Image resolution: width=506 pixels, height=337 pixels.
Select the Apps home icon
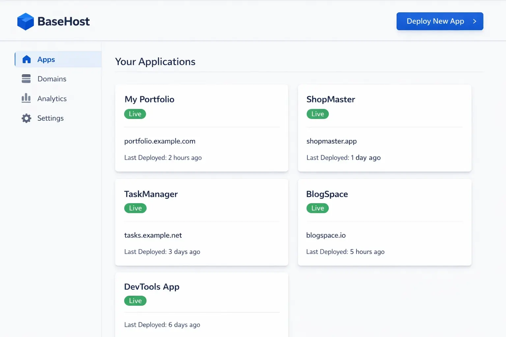coord(26,59)
